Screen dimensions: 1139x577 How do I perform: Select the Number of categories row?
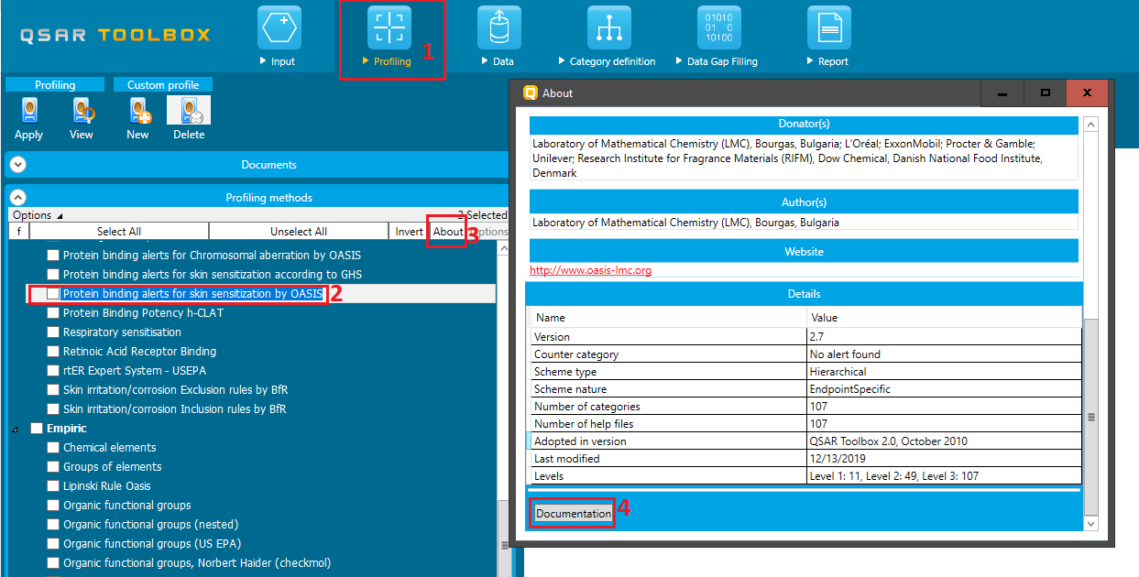point(805,407)
